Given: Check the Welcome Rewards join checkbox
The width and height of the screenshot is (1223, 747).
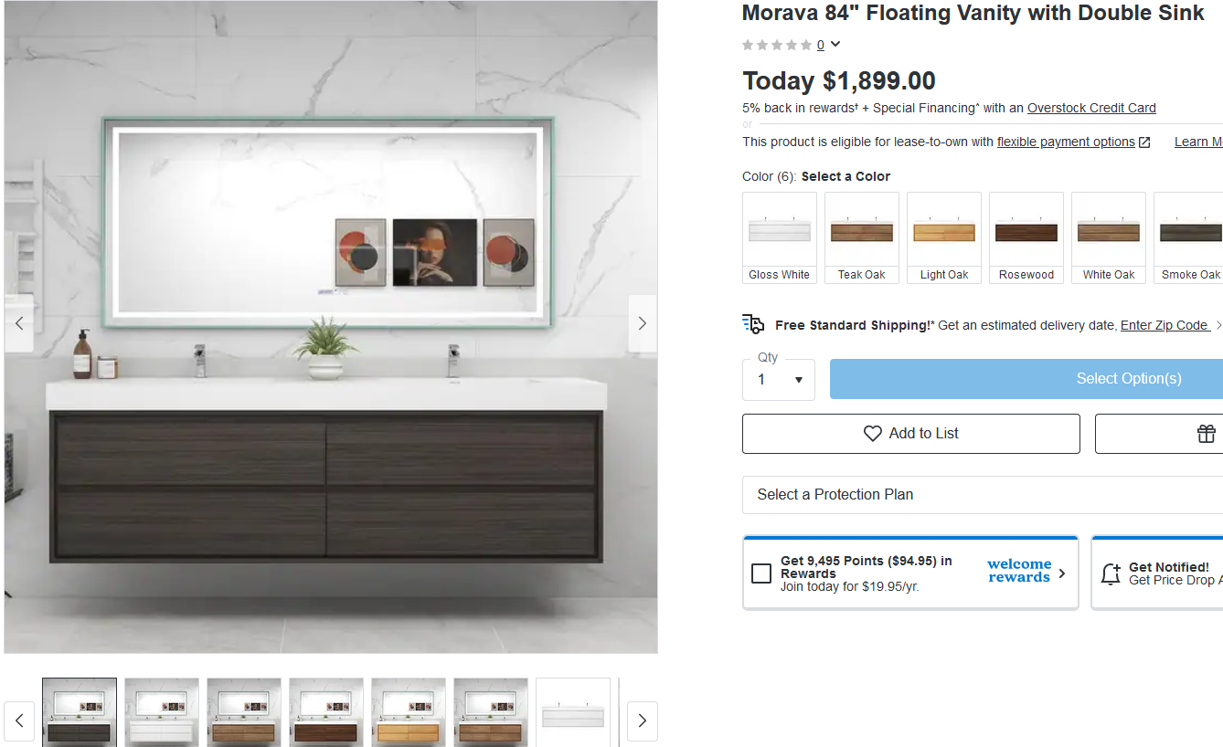Looking at the screenshot, I should (761, 573).
